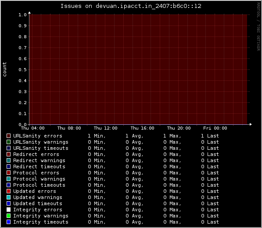This screenshot has height=228, width=262.
Task: Click the Redirect errors legend swatch
Action: (8, 154)
